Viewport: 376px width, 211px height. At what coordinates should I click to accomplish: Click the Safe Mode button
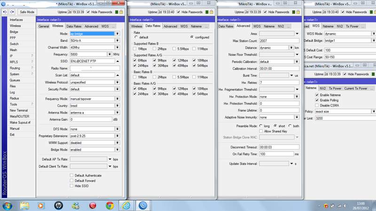point(27,12)
